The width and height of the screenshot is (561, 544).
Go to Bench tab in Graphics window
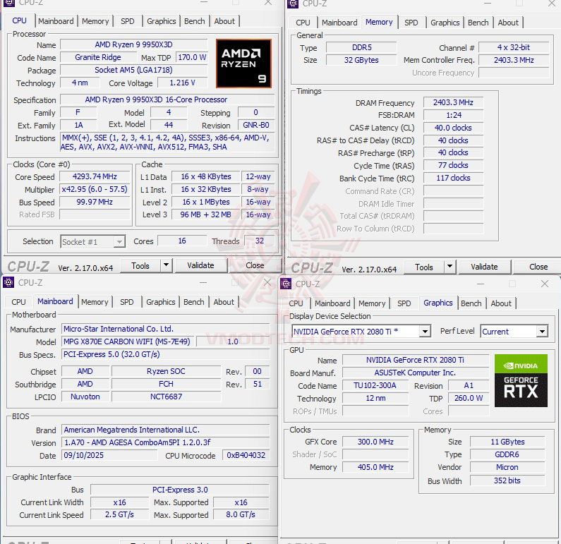coord(471,303)
